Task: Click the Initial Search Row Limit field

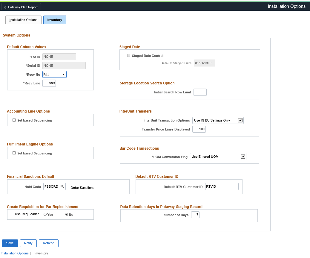Action: (x=200, y=92)
